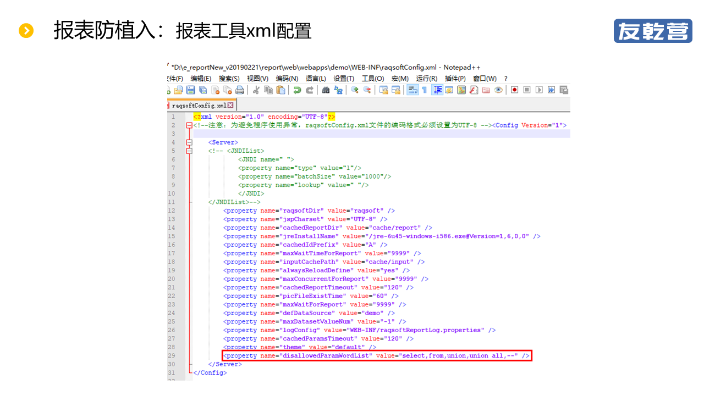The image size is (704, 396).
Task: Open the 工具(O) menu
Action: coord(373,79)
